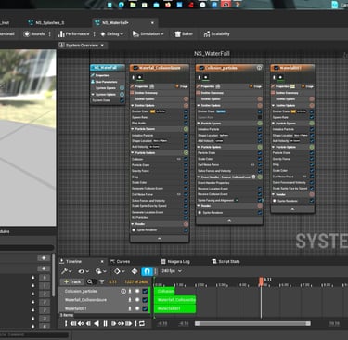The width and height of the screenshot is (348, 340).
Task: Open the timeline wrench actions menu
Action: [x=66, y=271]
